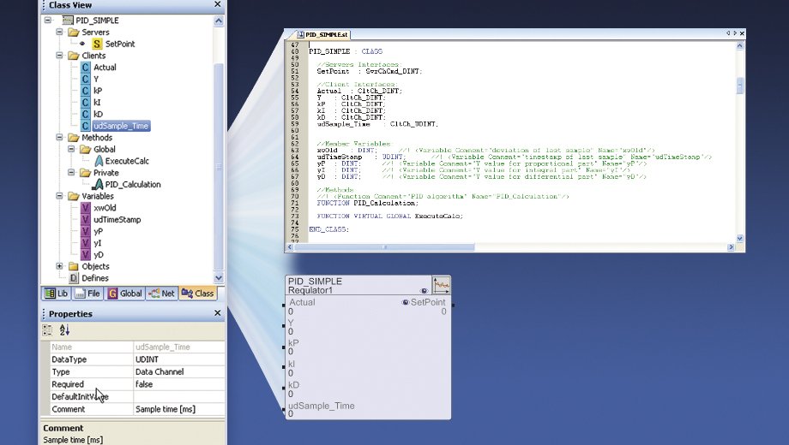Click the yP variable V icon
Viewport: 789px width, 445px height.
click(86, 231)
